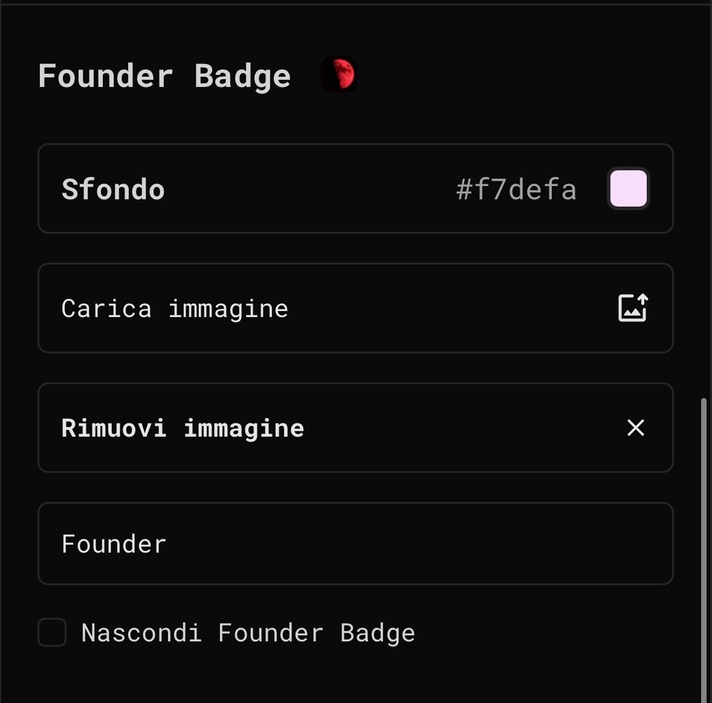Click the word Badge in the heading
Screen dimensions: 712x703
pos(242,76)
